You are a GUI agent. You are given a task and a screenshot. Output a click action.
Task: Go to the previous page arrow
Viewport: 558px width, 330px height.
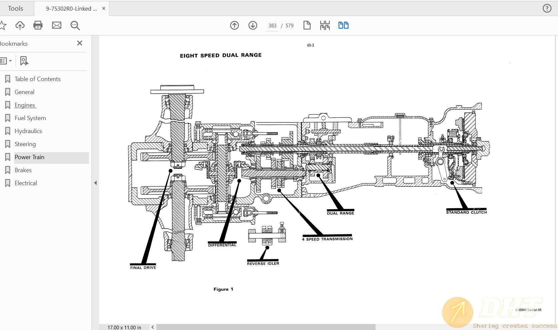point(234,25)
